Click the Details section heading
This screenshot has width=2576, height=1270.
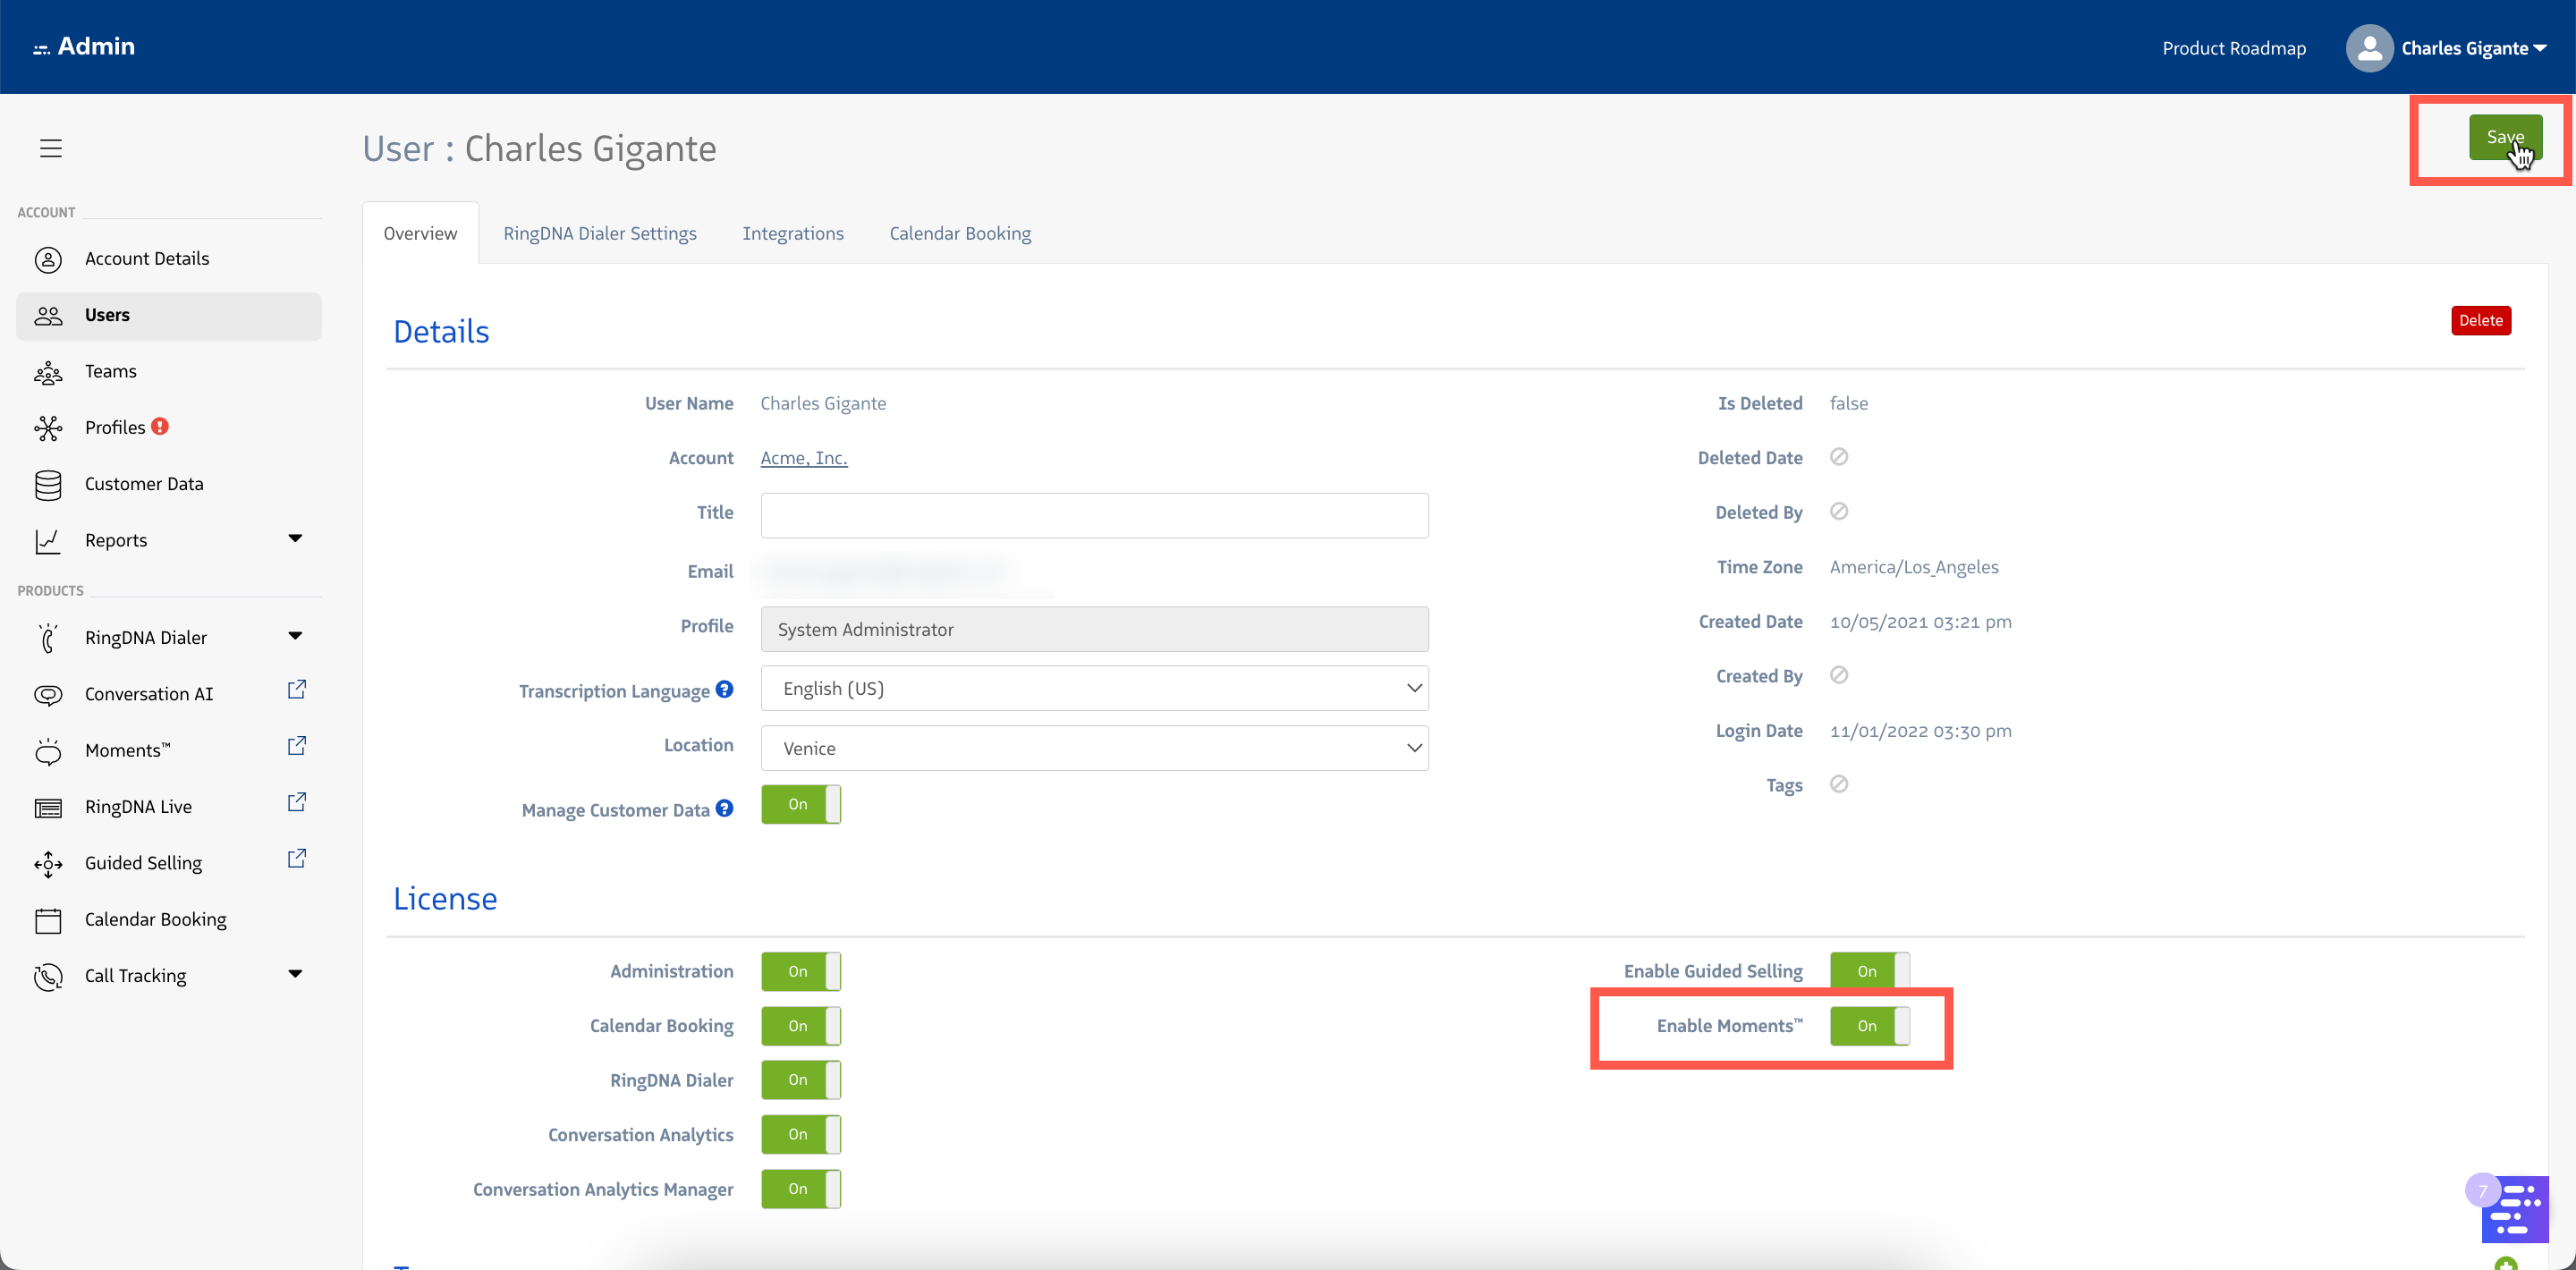pos(441,332)
